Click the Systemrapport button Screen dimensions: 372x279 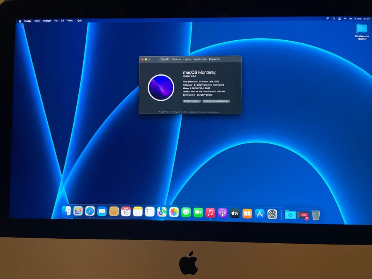tap(192, 101)
